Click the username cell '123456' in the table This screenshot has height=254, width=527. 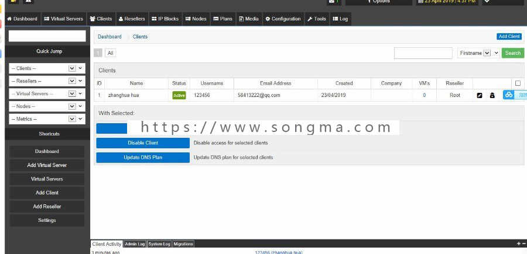tap(202, 95)
